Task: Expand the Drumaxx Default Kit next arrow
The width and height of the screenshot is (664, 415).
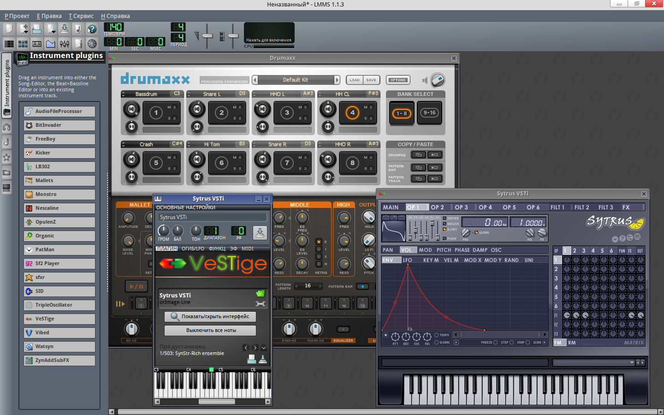Action: point(337,80)
